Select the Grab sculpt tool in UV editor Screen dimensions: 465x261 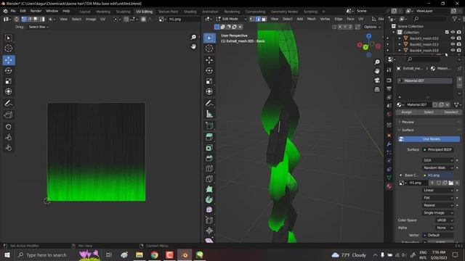(8, 127)
